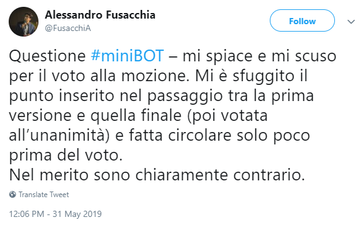Expand the tweet options chevron menu

point(351,22)
